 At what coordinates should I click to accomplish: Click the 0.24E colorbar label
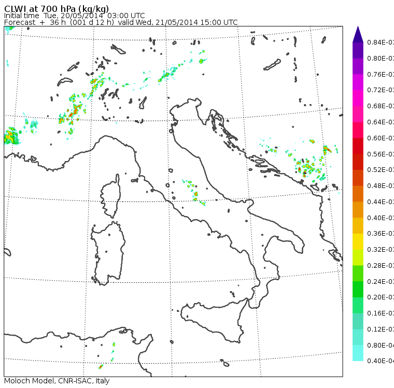tap(381, 281)
